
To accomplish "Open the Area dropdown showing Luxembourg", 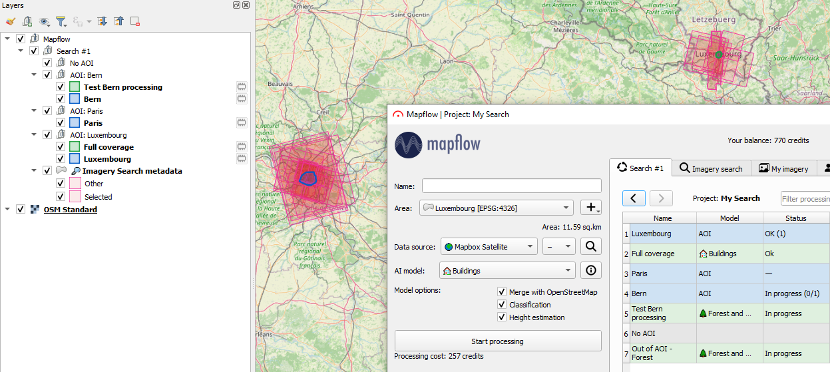I will 497,208.
